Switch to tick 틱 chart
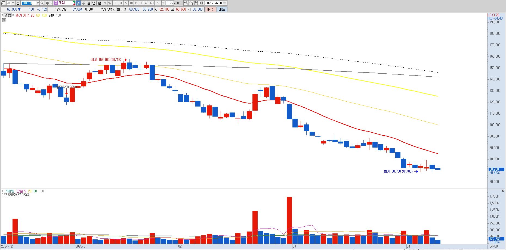Image resolution: width=506 pixels, height=250 pixels. click(x=110, y=3)
